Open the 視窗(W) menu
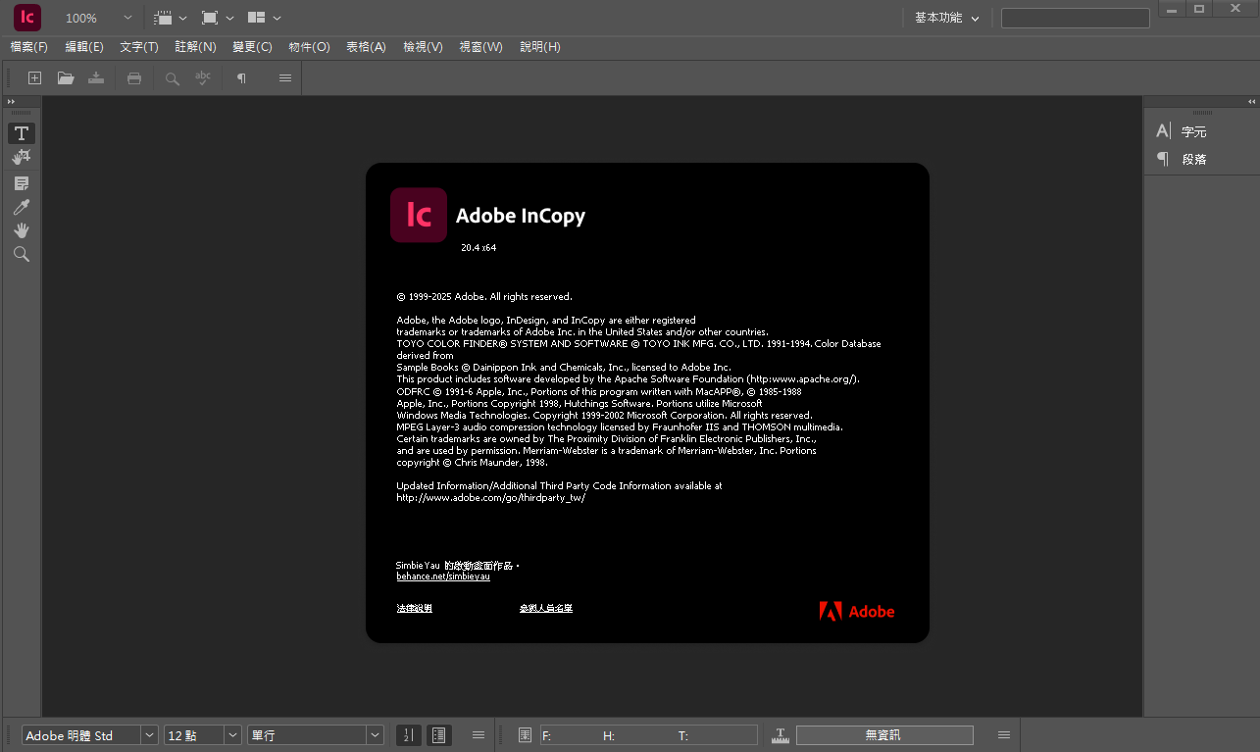 (x=480, y=47)
